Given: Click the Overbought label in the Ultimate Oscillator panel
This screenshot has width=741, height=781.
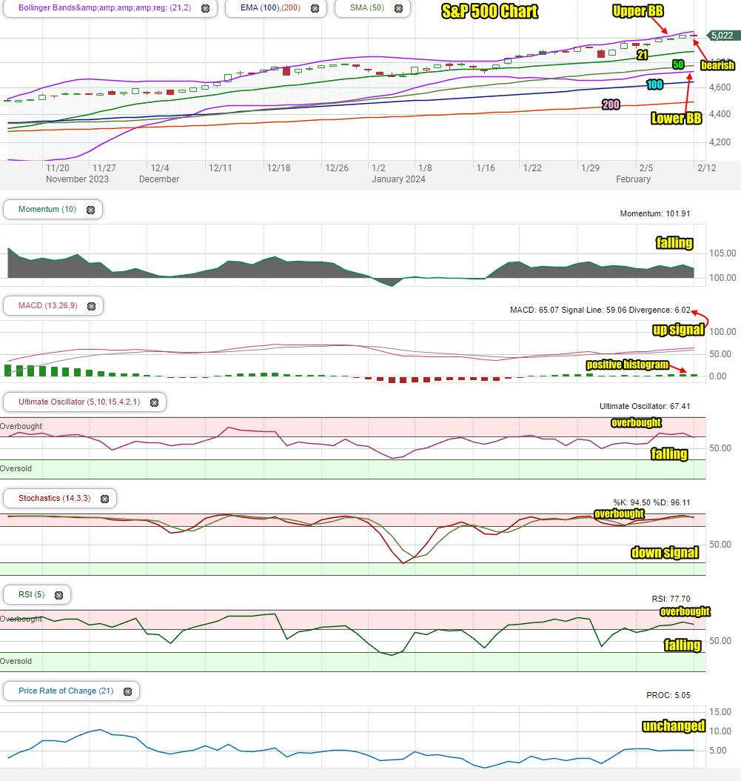Looking at the screenshot, I should point(21,426).
